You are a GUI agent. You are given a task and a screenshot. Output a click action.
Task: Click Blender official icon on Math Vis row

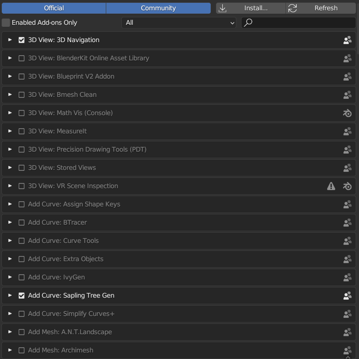347,113
